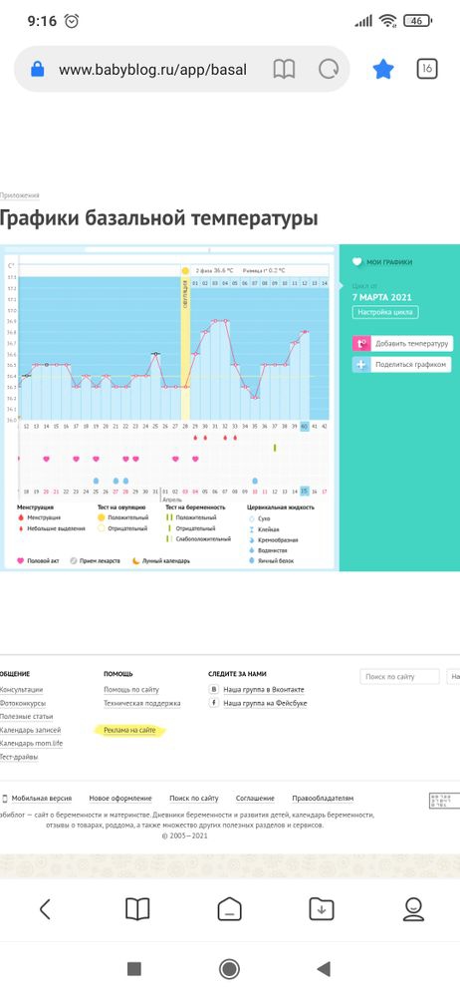The image size is (460, 997).
Task: Click the 7 МАРТА 2021 cycle date
Action: click(x=382, y=297)
